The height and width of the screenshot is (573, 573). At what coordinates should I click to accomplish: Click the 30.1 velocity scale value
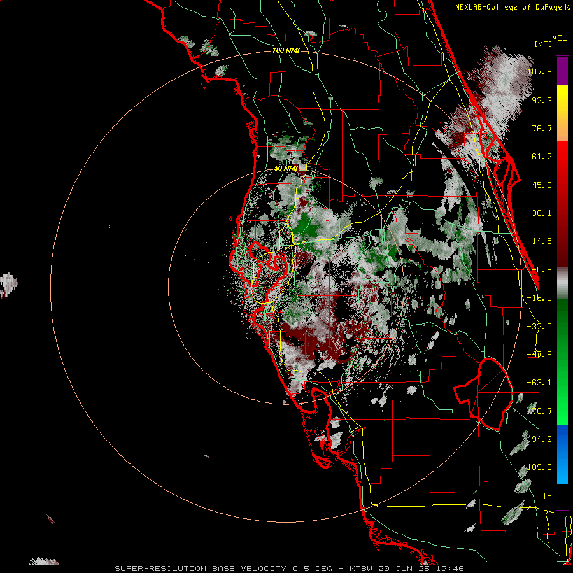[542, 213]
